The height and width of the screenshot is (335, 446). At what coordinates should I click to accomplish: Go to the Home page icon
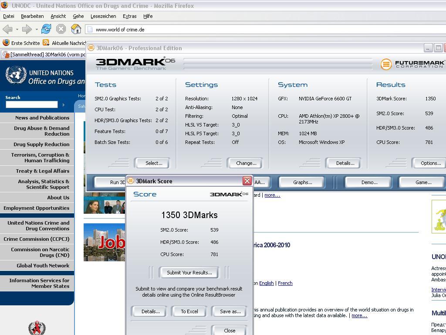76,29
